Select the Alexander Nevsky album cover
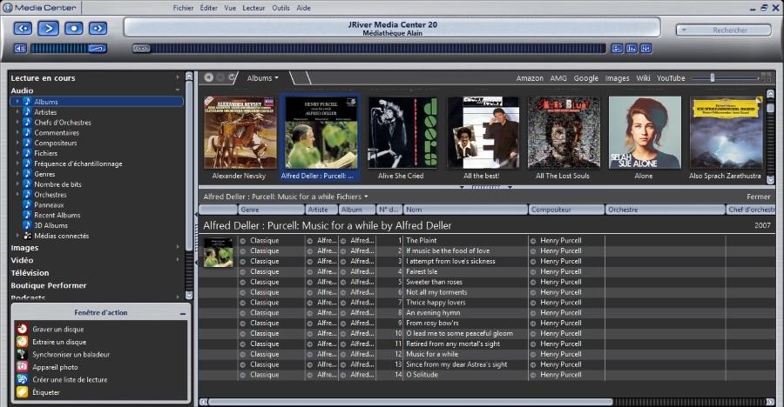 [240, 132]
